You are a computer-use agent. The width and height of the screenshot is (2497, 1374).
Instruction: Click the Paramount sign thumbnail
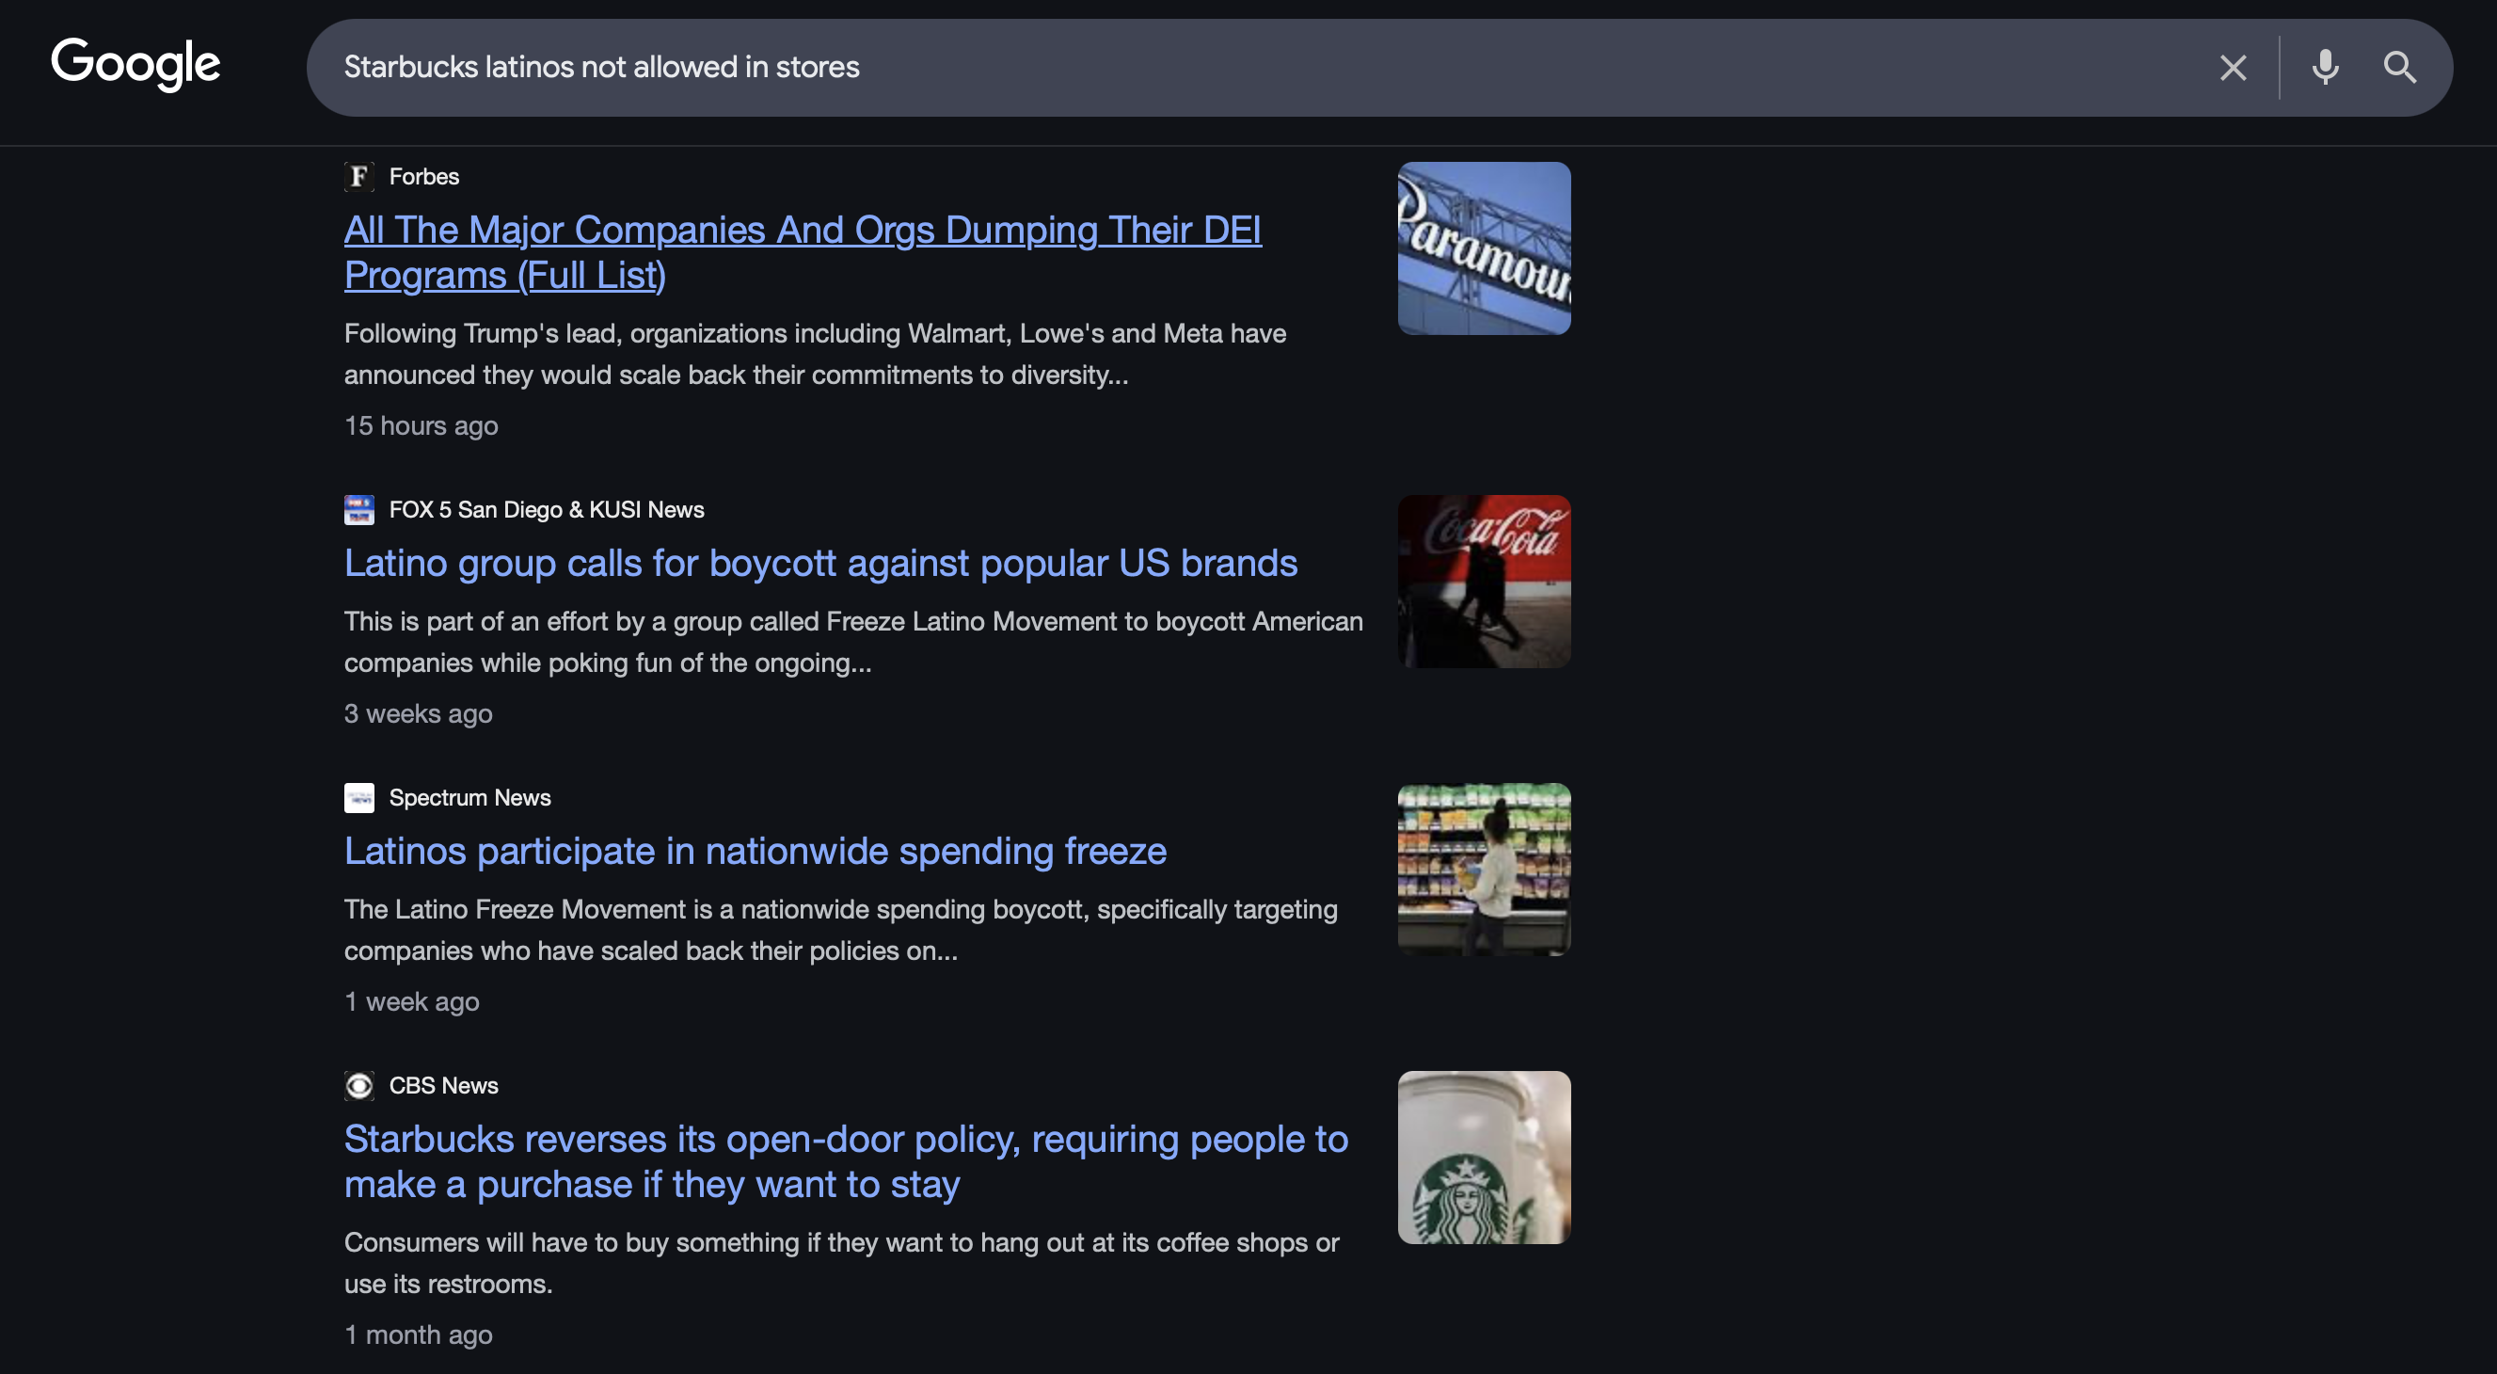point(1483,248)
